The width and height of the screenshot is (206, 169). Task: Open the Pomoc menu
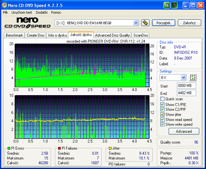tap(56, 12)
